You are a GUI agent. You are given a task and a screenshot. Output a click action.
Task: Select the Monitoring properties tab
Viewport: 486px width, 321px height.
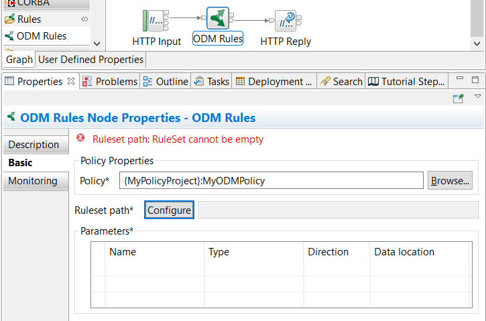[x=36, y=181]
